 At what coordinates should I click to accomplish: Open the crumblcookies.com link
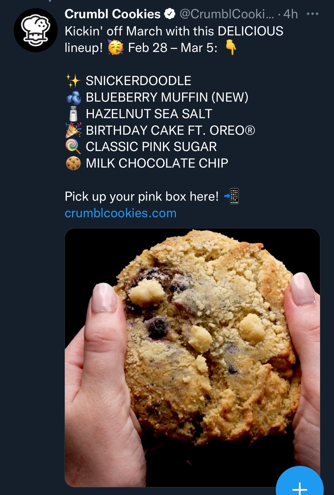click(x=120, y=213)
